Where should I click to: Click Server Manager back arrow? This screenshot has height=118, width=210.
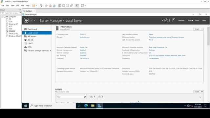pyautogui.click(x=26, y=20)
